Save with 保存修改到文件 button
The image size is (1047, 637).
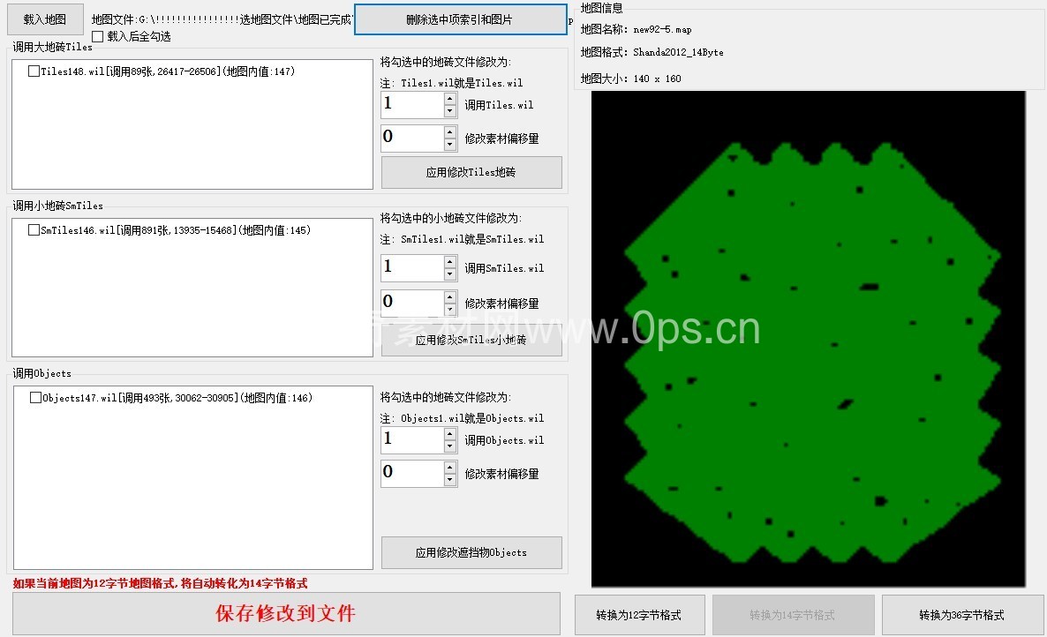286,614
